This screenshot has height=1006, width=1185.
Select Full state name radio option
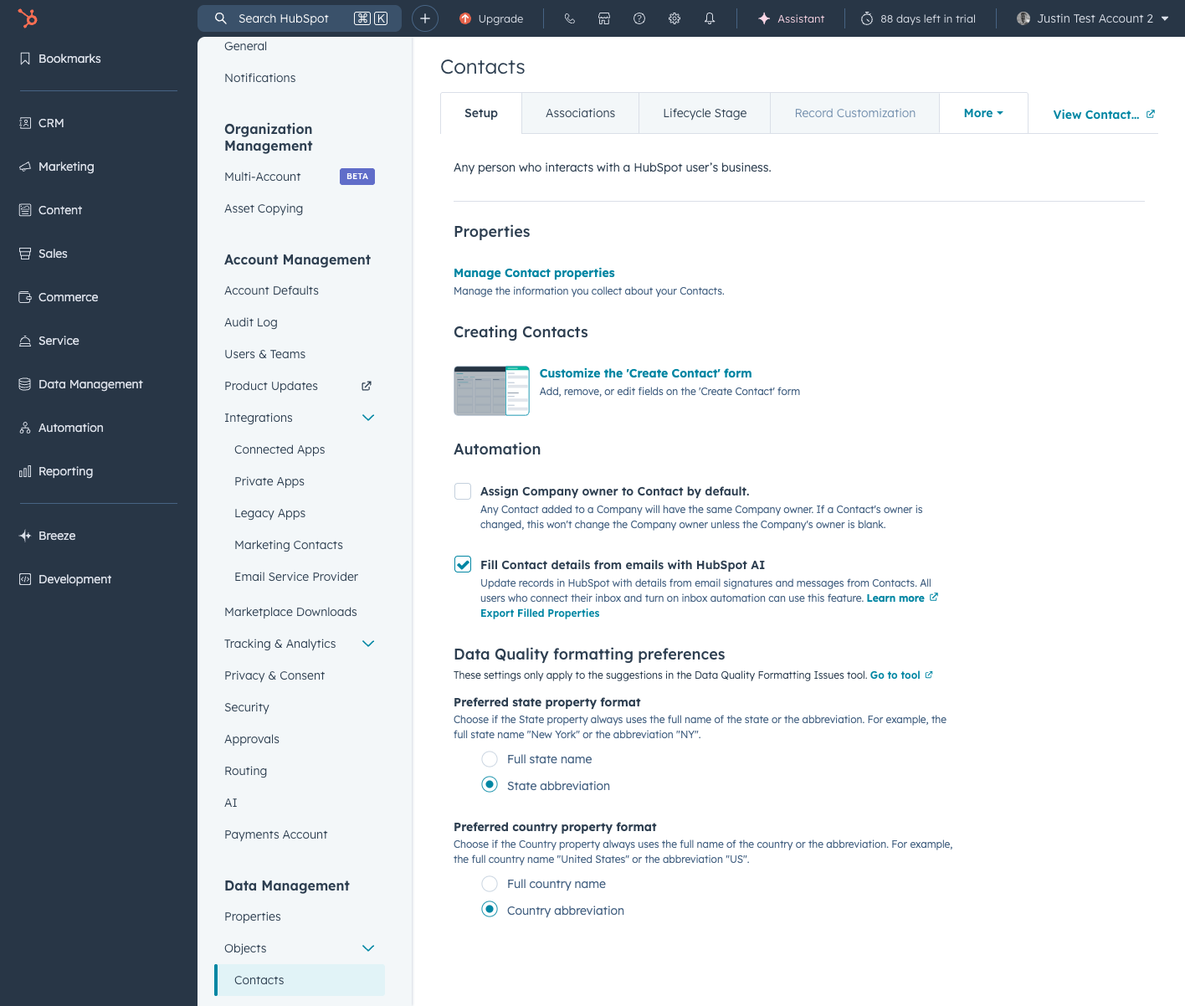pyautogui.click(x=490, y=759)
